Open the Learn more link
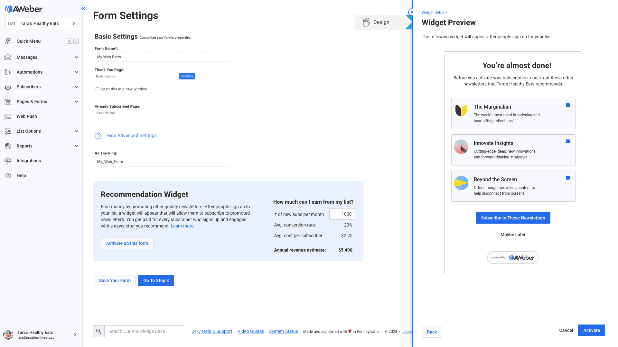The height and width of the screenshot is (347, 618). [182, 226]
